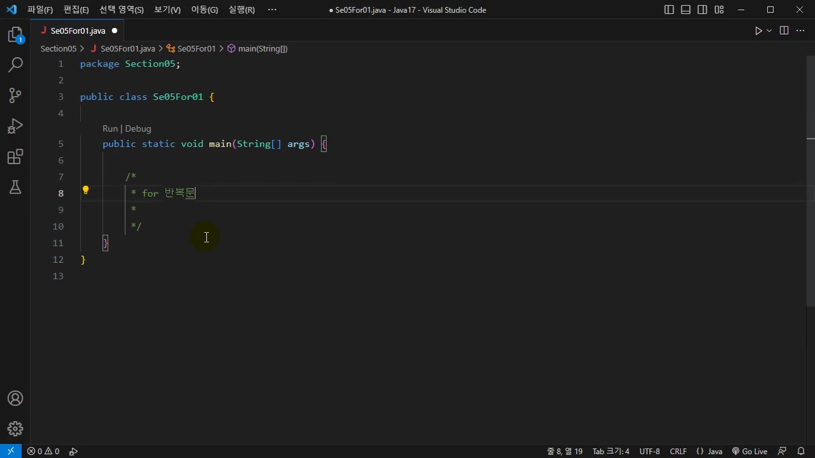The image size is (815, 458).
Task: Open Run and Debug view
Action: coord(15,126)
